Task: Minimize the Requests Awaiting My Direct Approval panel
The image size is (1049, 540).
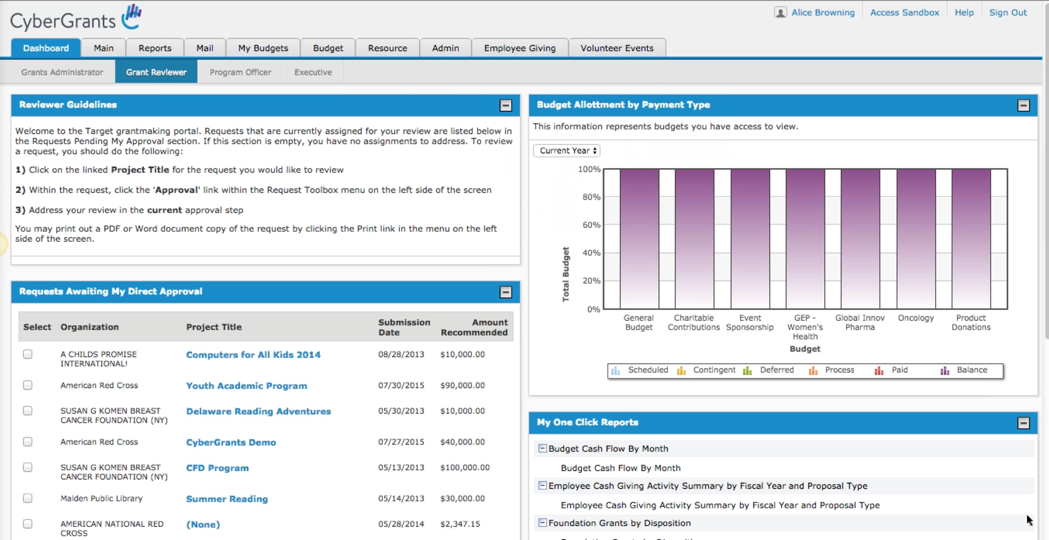Action: 505,292
